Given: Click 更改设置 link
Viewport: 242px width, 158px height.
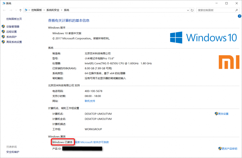Looking at the screenshot, I should coord(223,114).
